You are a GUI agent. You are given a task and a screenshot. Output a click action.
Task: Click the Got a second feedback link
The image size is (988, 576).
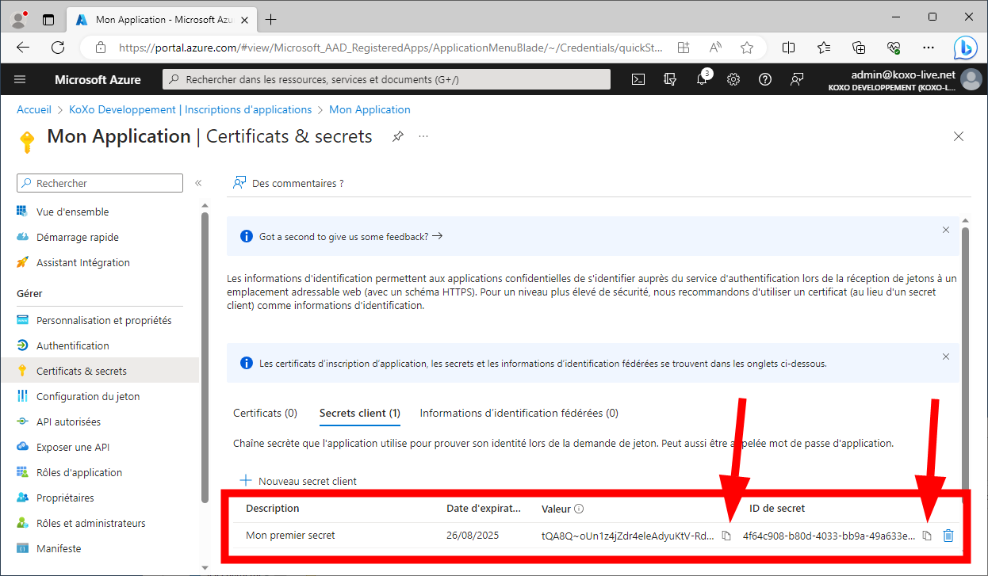[x=350, y=236]
